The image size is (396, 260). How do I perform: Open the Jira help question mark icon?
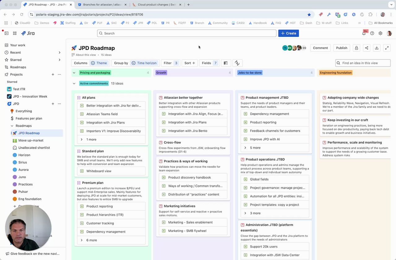pos(372,33)
